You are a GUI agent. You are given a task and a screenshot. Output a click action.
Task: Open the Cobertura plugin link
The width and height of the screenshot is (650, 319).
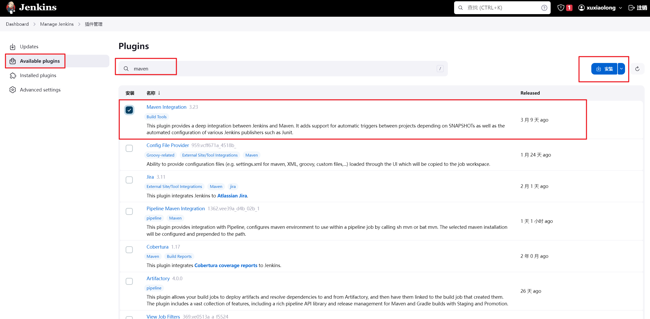click(157, 247)
